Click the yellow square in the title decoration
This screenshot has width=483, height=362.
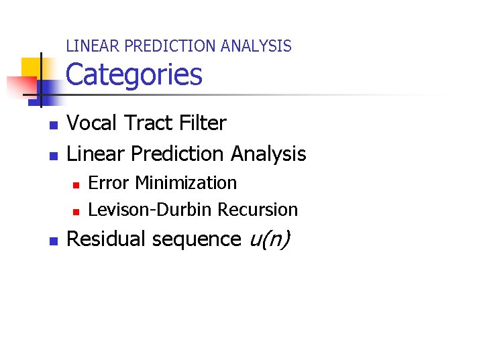click(x=30, y=67)
